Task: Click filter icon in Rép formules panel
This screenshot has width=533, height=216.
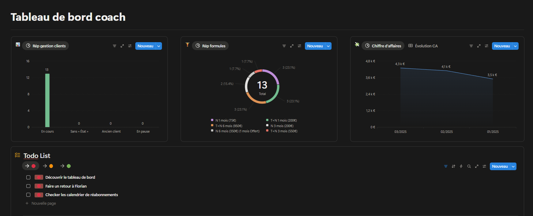Action: (x=284, y=46)
